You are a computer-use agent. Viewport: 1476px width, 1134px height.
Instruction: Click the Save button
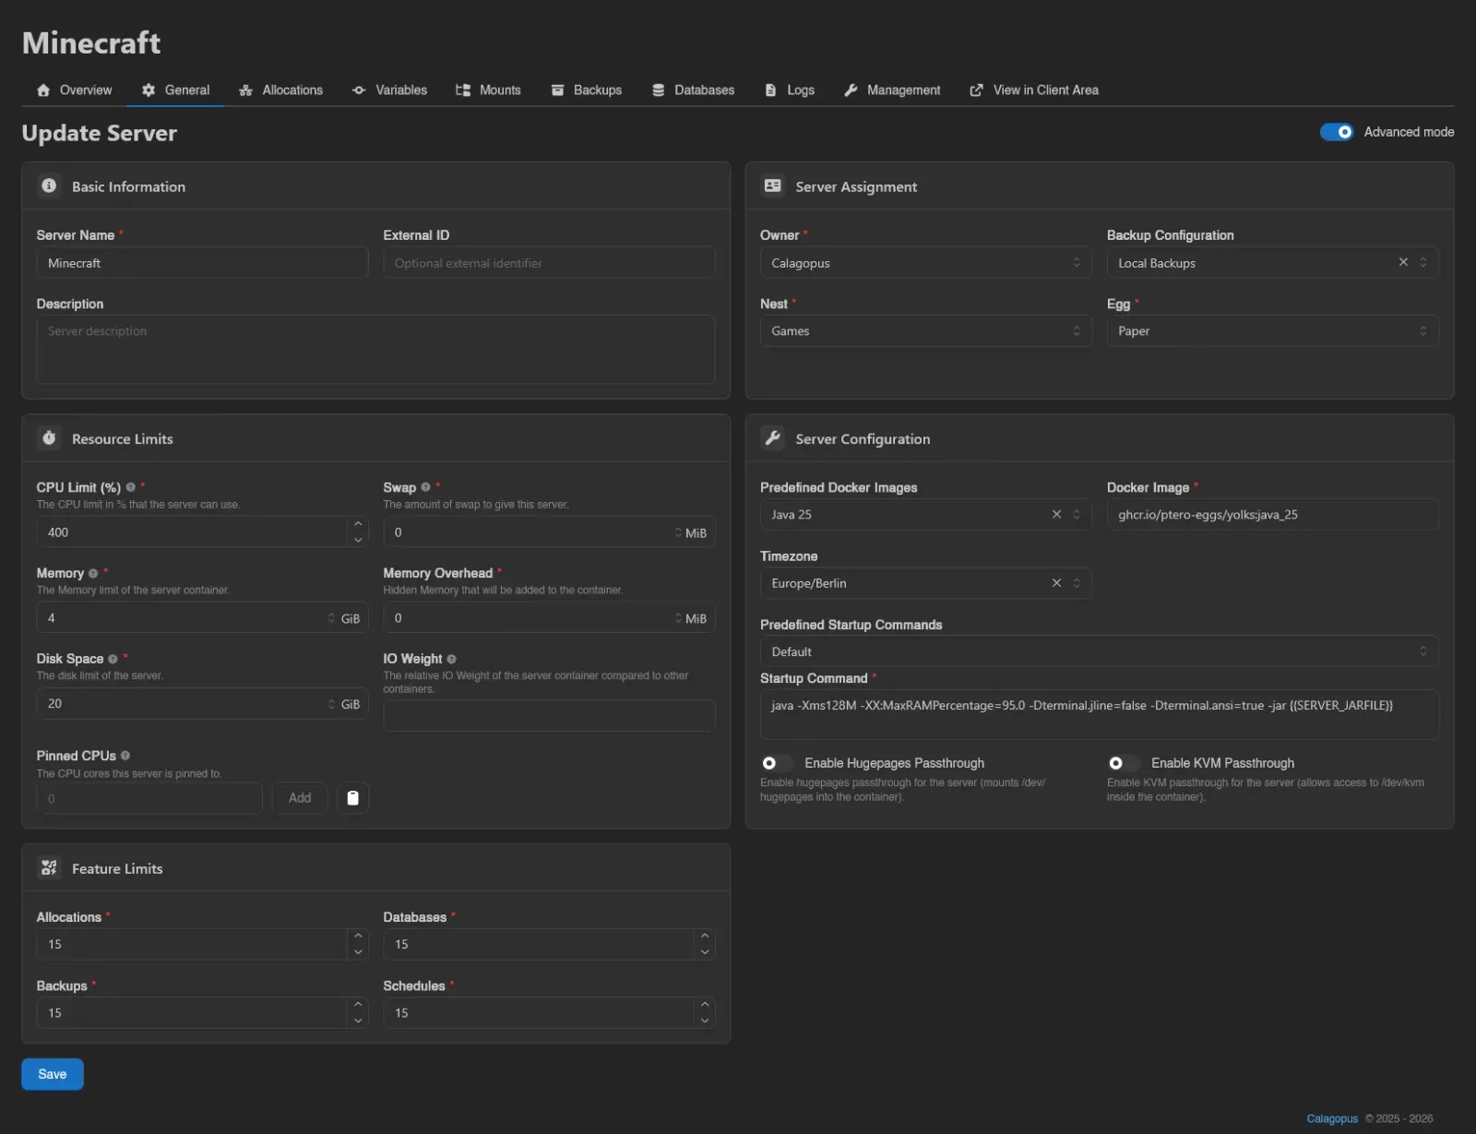[53, 1074]
